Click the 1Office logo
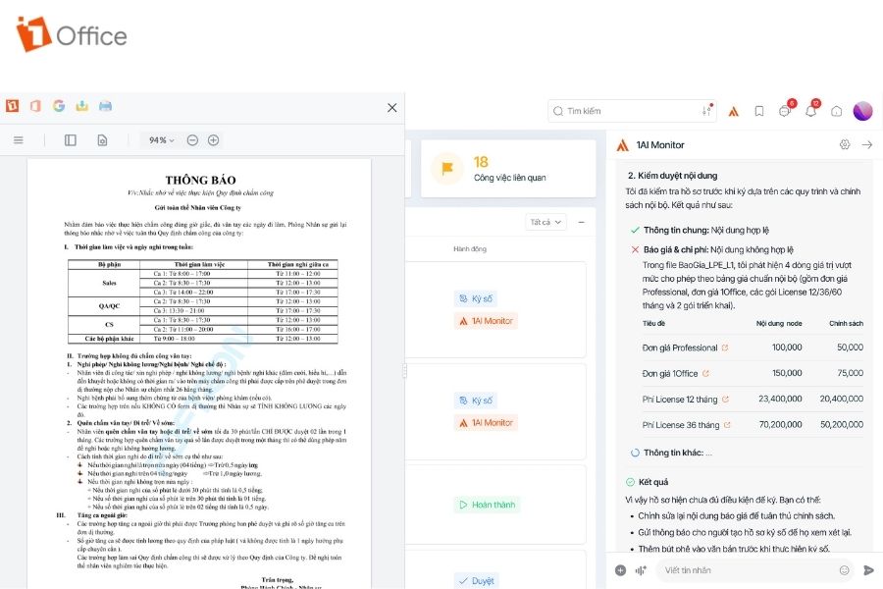The image size is (883, 589). point(72,35)
